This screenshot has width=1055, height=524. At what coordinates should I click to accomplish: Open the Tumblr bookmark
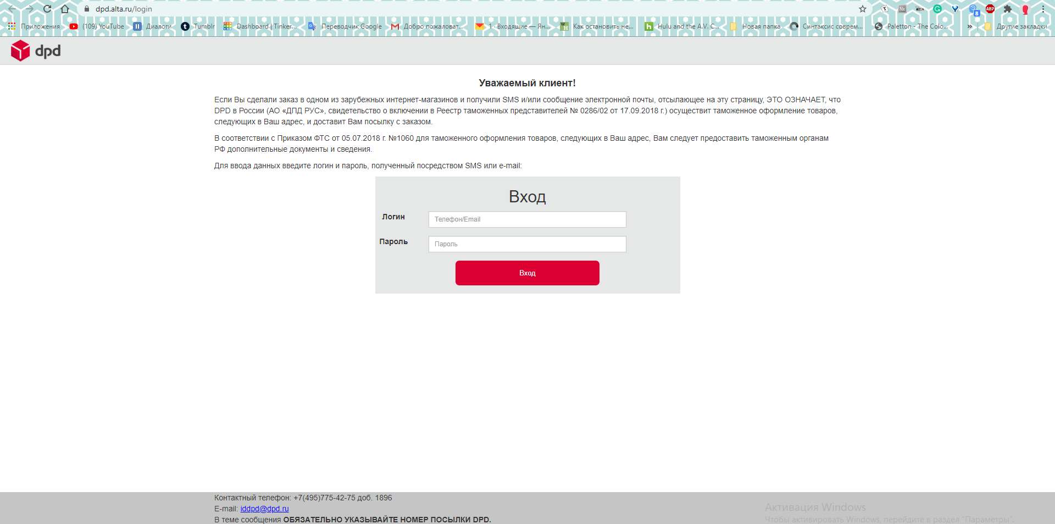point(198,26)
